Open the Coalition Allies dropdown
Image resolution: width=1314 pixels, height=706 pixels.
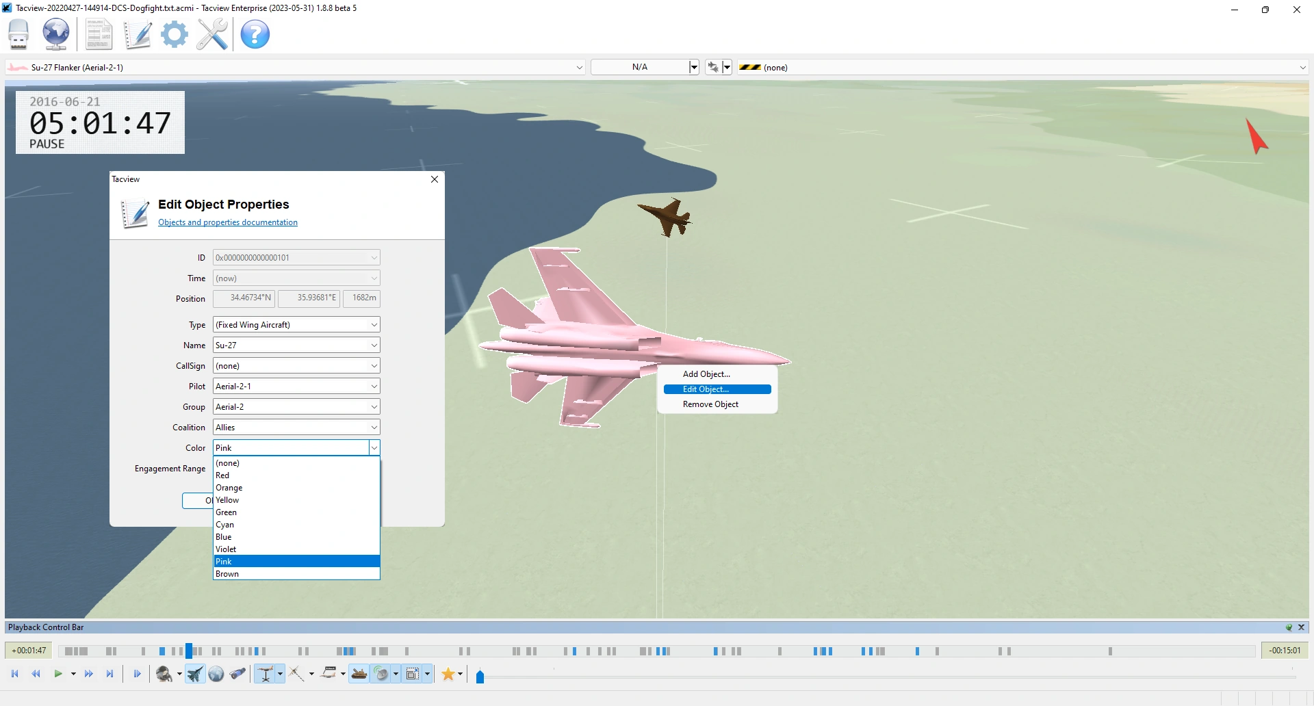[296, 428]
